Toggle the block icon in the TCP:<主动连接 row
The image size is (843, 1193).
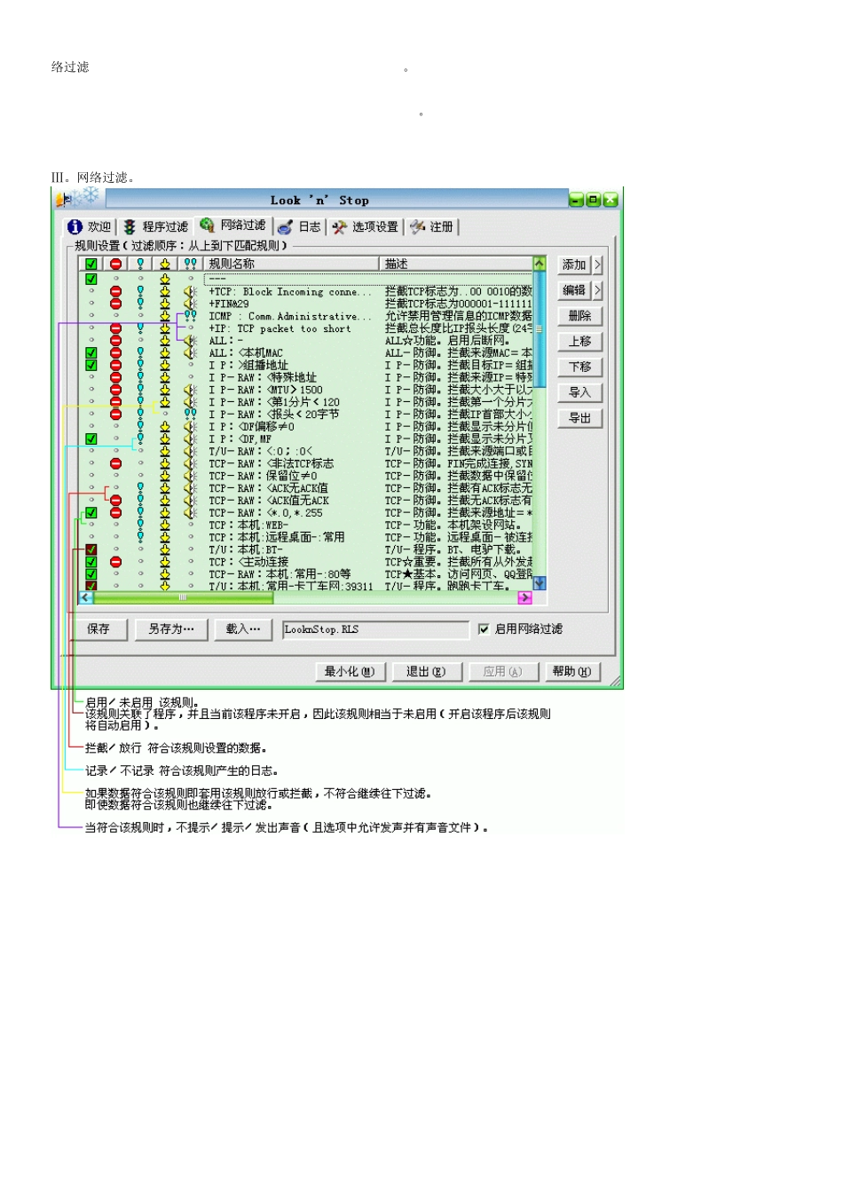click(x=115, y=562)
